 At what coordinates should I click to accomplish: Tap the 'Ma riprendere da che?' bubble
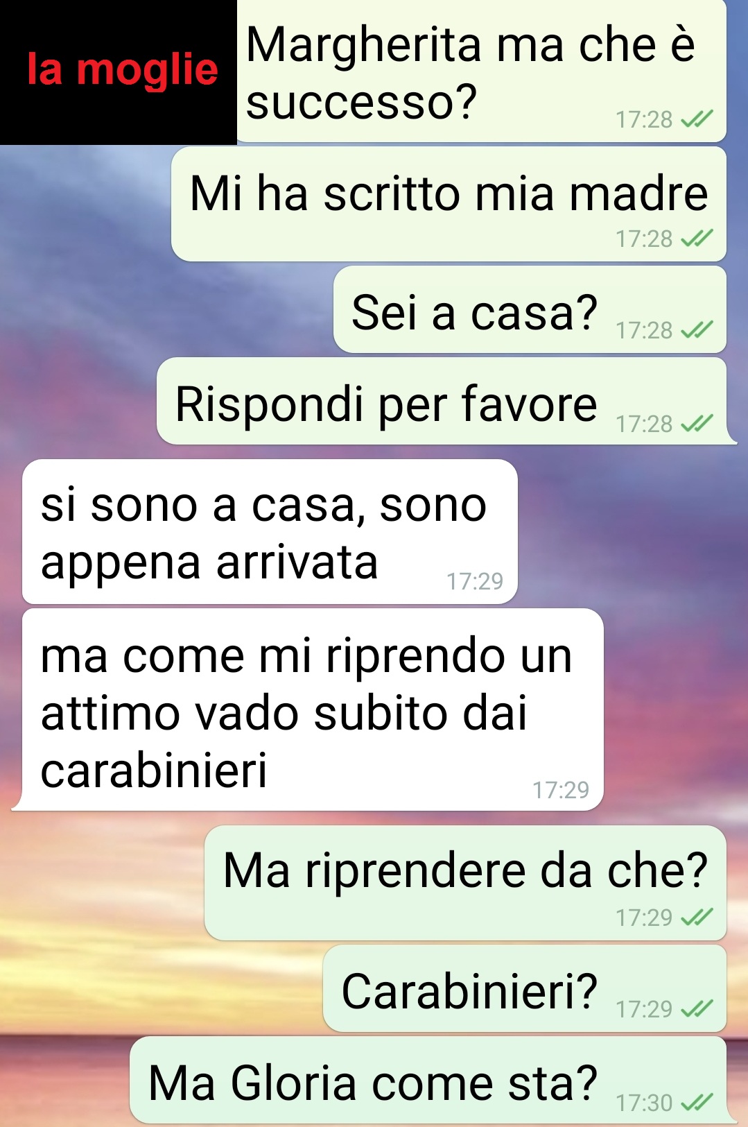[x=465, y=883]
